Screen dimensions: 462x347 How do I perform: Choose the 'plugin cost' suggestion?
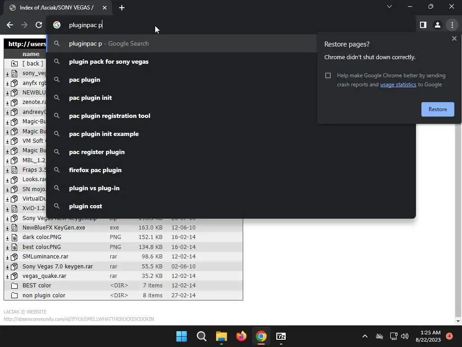(231, 206)
